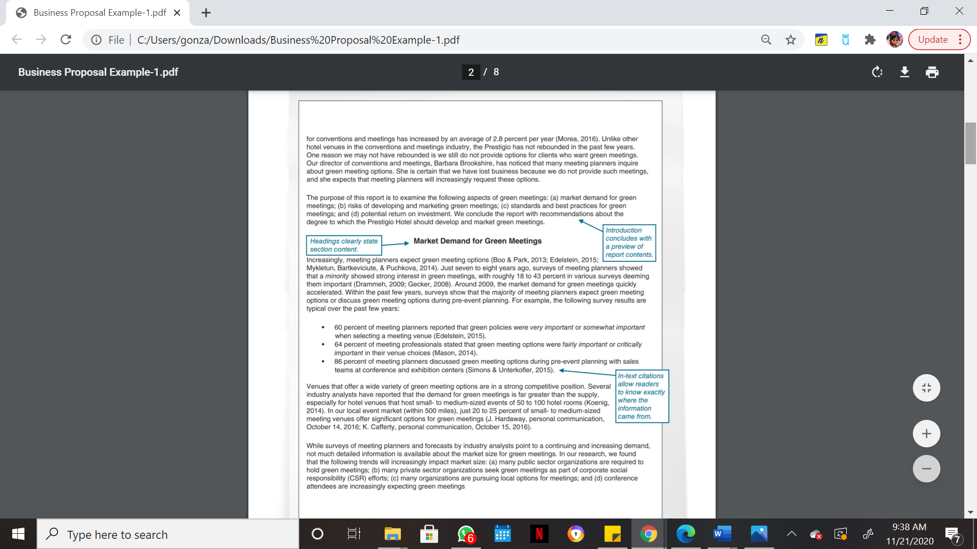Go forward in browser history
The height and width of the screenshot is (549, 977).
coord(41,40)
